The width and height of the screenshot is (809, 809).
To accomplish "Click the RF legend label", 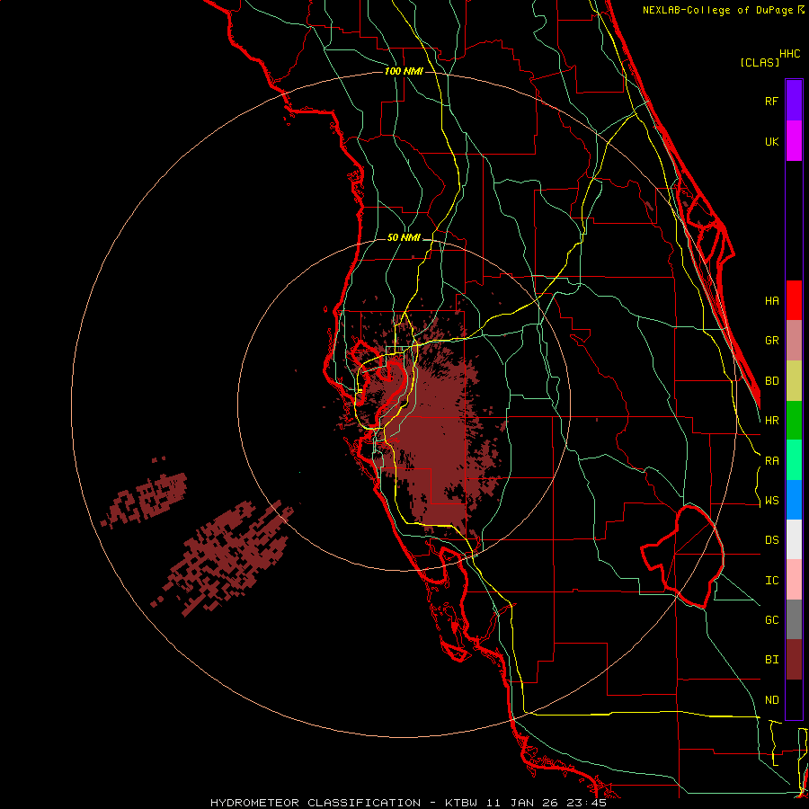I will (x=771, y=101).
